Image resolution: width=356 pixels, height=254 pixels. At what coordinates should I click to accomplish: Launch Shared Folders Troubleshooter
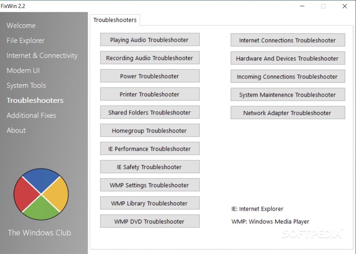pos(150,112)
